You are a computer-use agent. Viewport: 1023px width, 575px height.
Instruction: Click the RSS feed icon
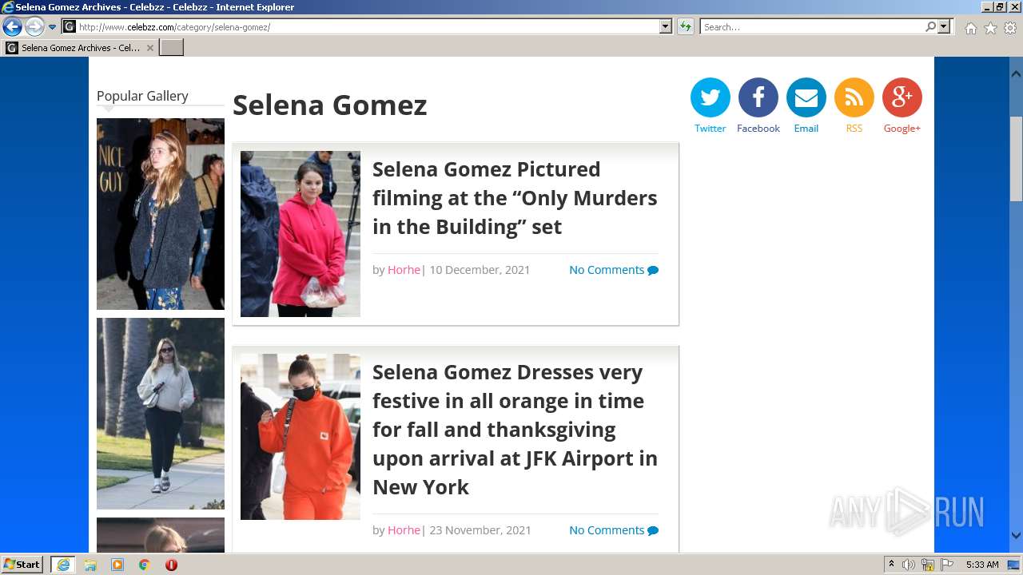click(854, 97)
